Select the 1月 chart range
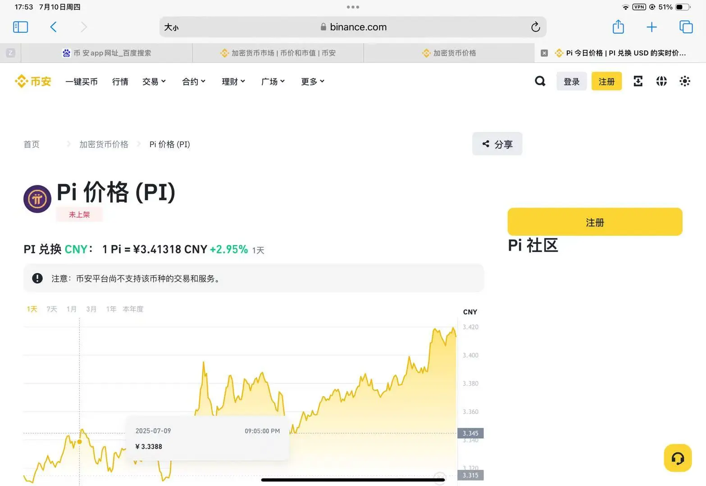Viewport: 706px width, 486px height. [71, 309]
